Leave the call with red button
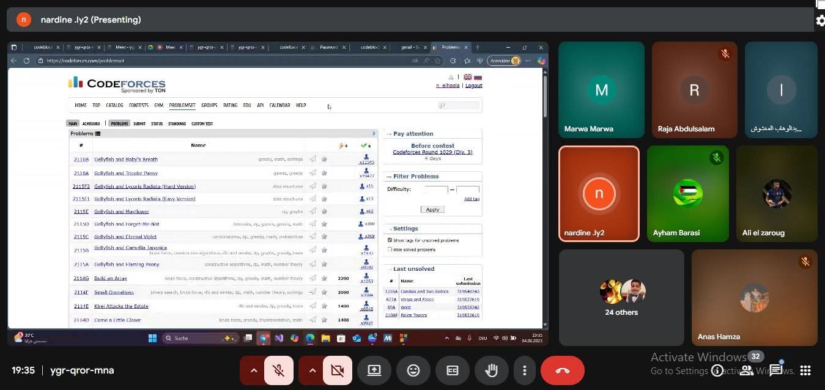The height and width of the screenshot is (390, 825). coord(563,370)
